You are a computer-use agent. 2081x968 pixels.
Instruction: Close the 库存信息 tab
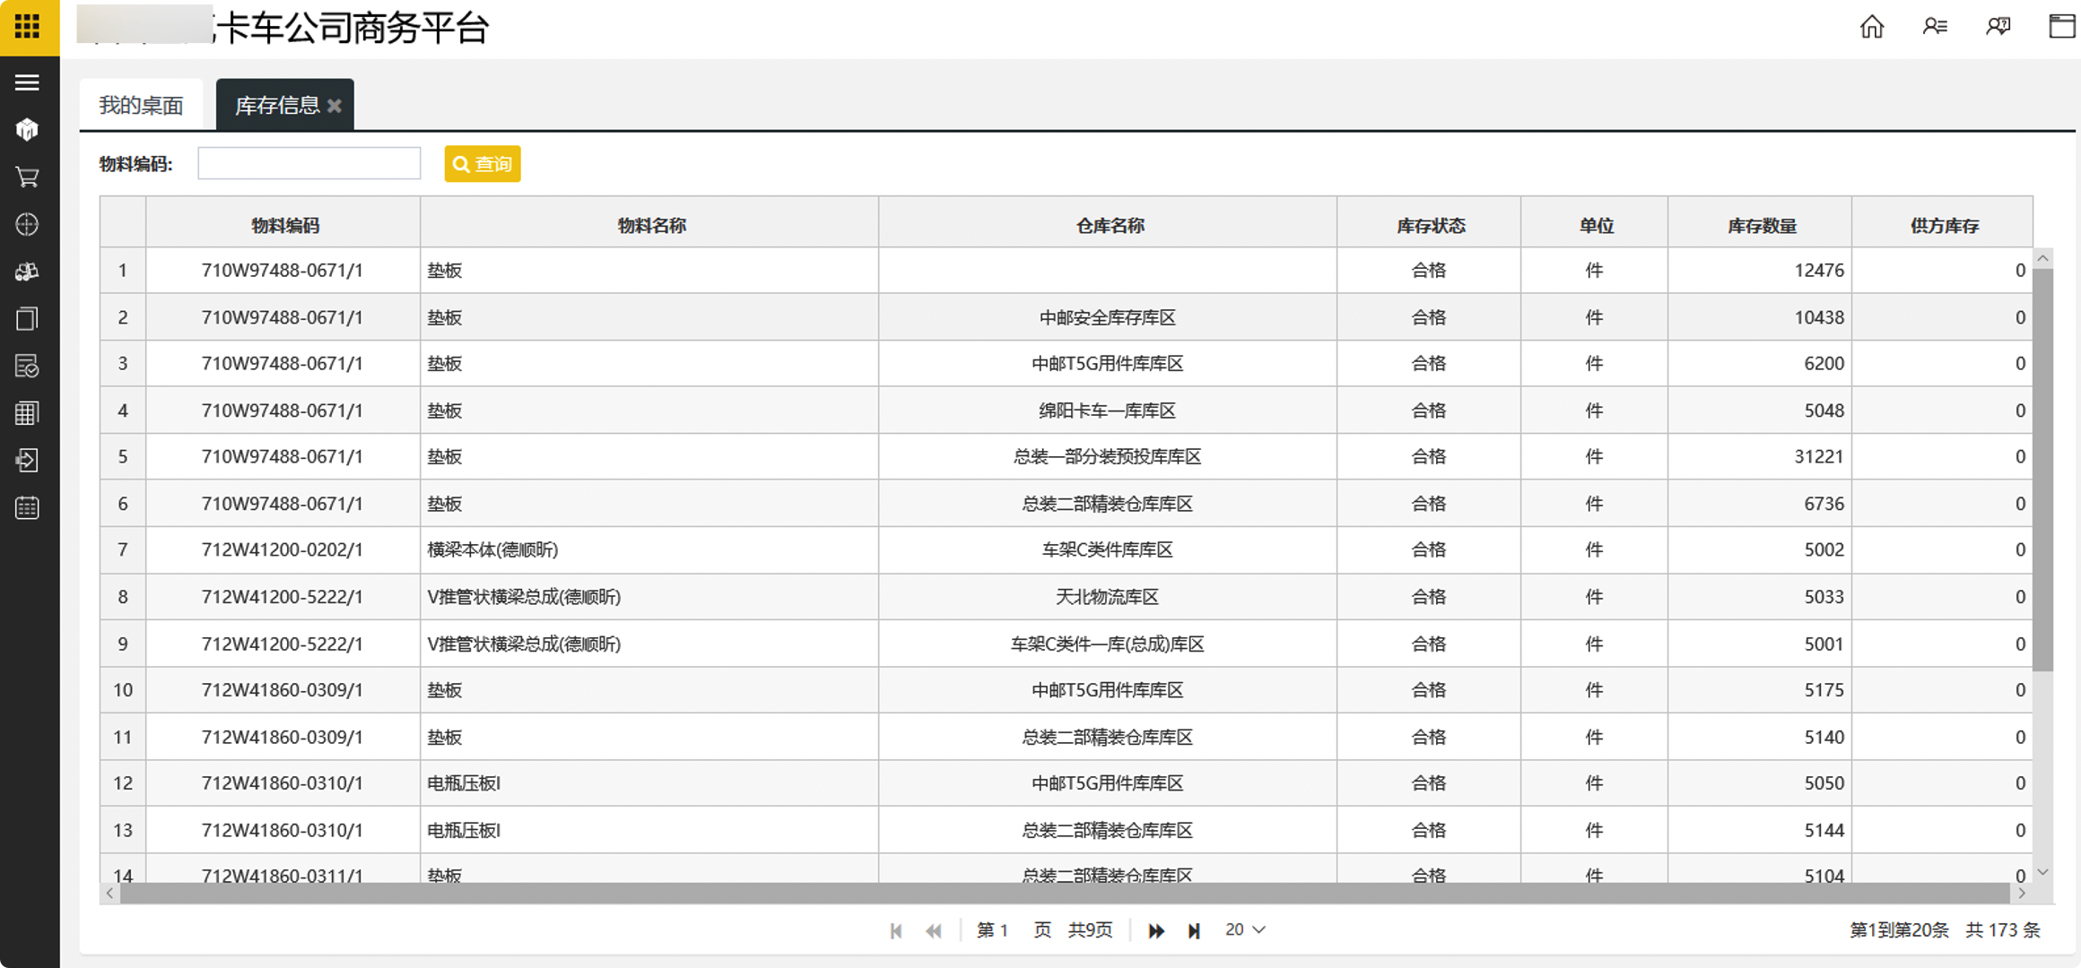click(x=335, y=106)
